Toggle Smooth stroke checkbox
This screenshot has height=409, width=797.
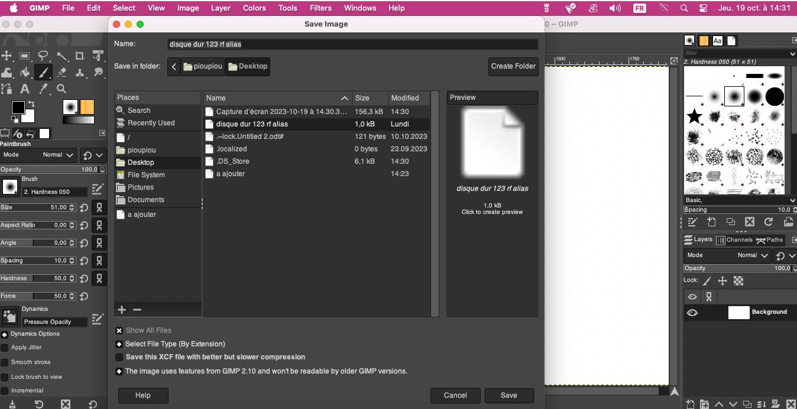(5, 362)
